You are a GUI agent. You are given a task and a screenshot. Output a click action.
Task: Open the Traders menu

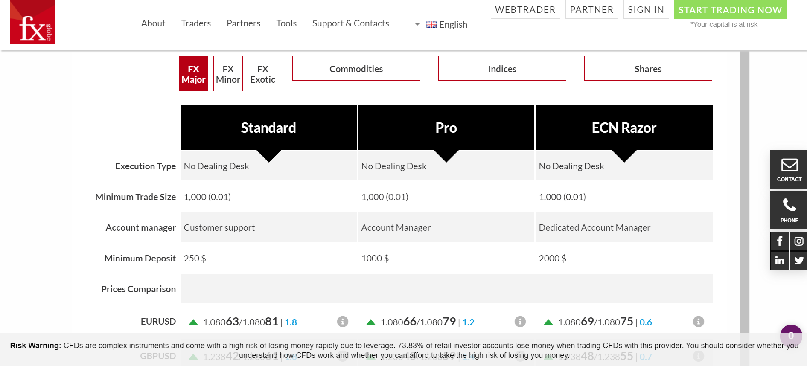click(x=196, y=23)
